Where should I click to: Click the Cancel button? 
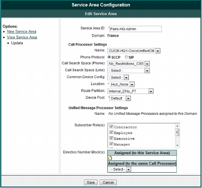coord(108,183)
